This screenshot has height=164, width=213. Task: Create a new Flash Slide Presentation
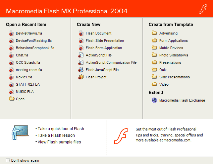(105, 41)
